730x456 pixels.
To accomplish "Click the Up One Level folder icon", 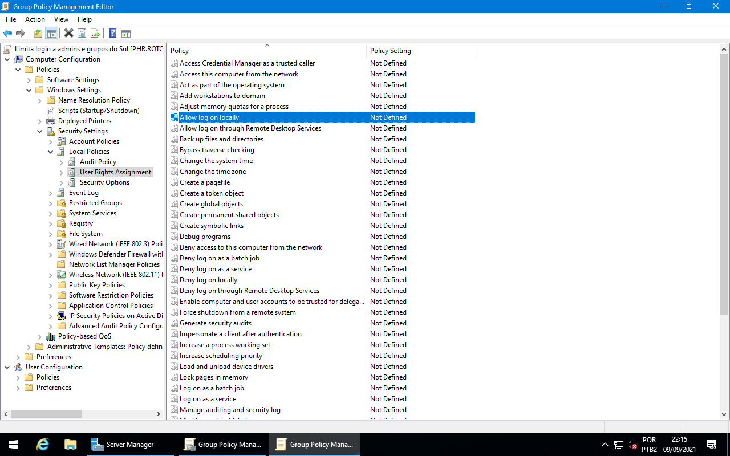I will click(x=38, y=32).
